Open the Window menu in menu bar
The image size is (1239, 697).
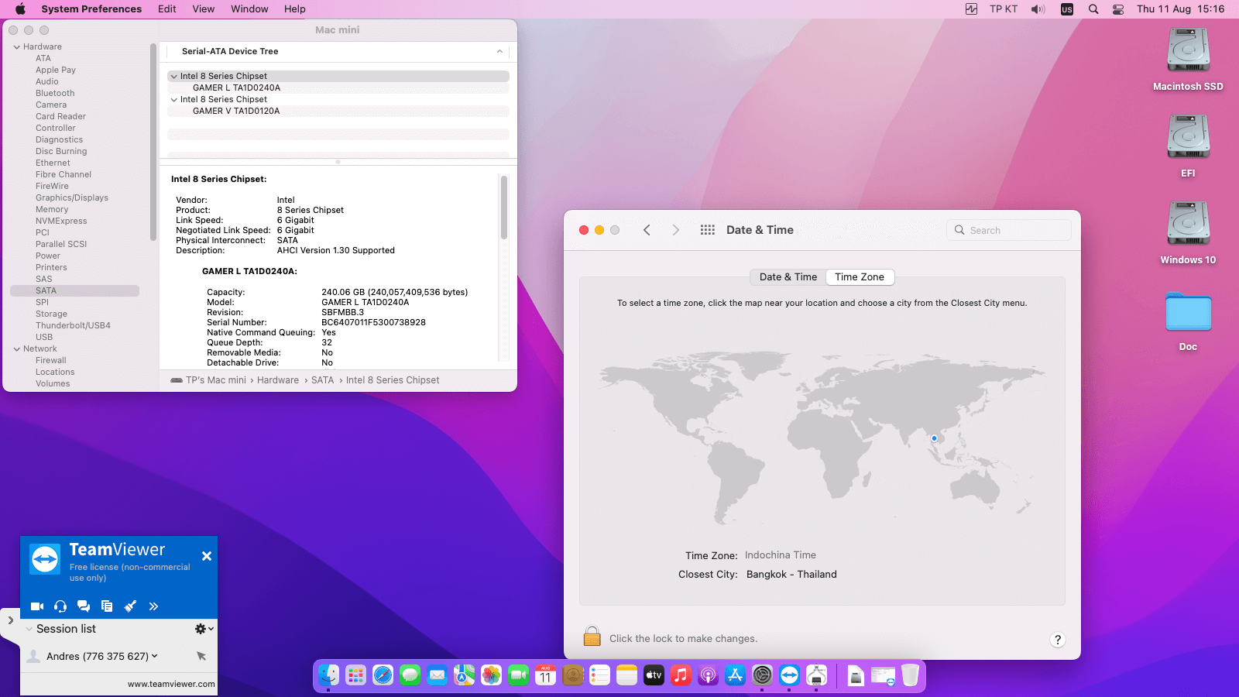249,9
